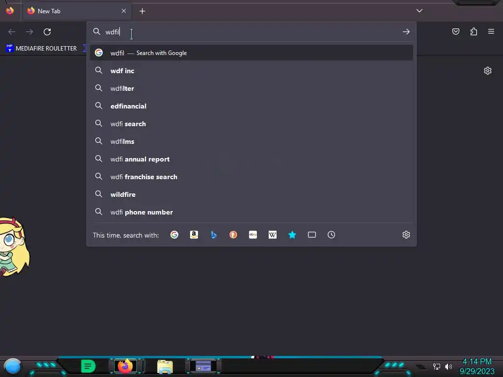Open a new tab with plus button
503x377 pixels.
click(x=142, y=11)
